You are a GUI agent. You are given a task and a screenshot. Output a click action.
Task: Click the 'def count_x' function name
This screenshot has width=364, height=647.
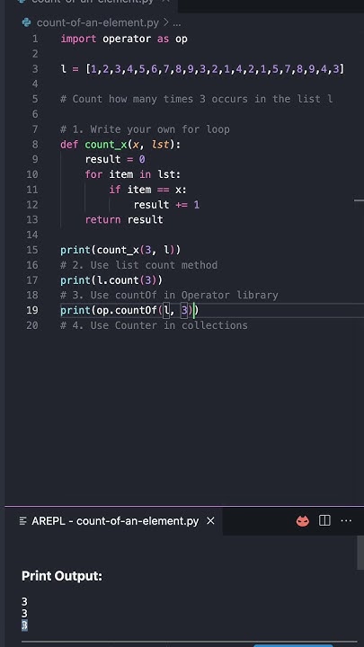pyautogui.click(x=106, y=145)
